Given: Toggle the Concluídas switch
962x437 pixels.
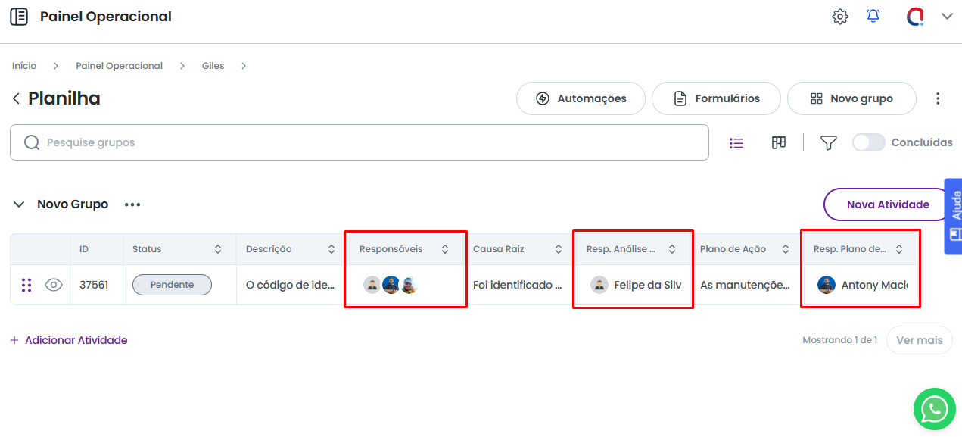Looking at the screenshot, I should [868, 142].
